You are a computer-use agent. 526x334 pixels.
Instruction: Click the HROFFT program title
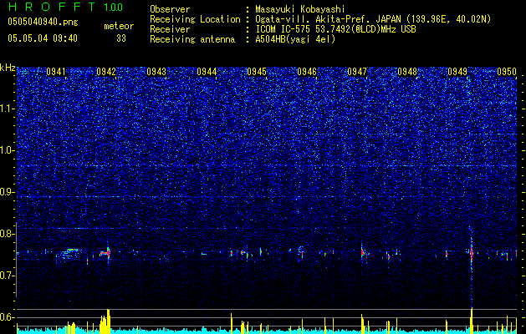coord(53,7)
